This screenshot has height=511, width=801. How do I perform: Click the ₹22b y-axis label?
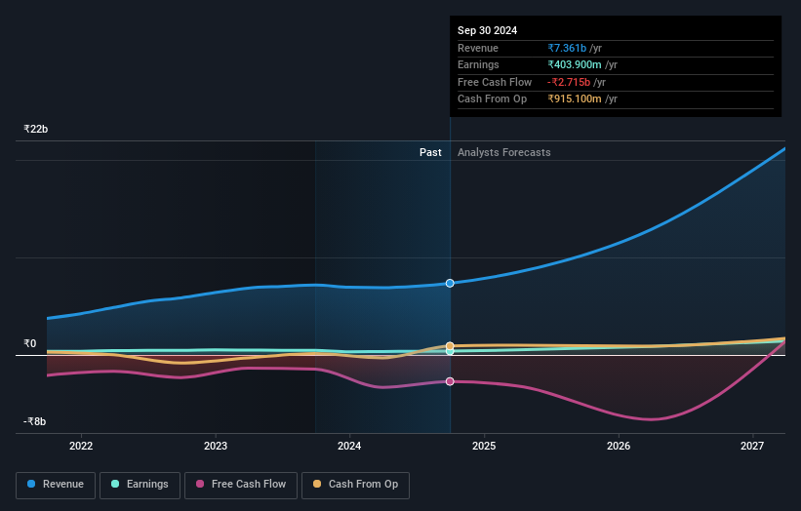click(36, 129)
